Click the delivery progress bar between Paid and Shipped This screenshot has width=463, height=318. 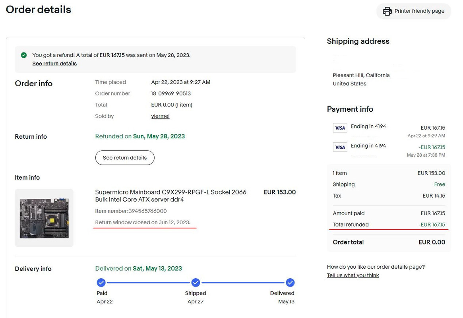coord(148,283)
